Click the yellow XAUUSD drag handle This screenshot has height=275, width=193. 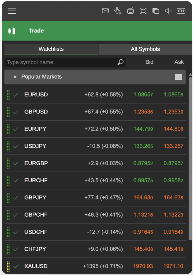point(8,266)
